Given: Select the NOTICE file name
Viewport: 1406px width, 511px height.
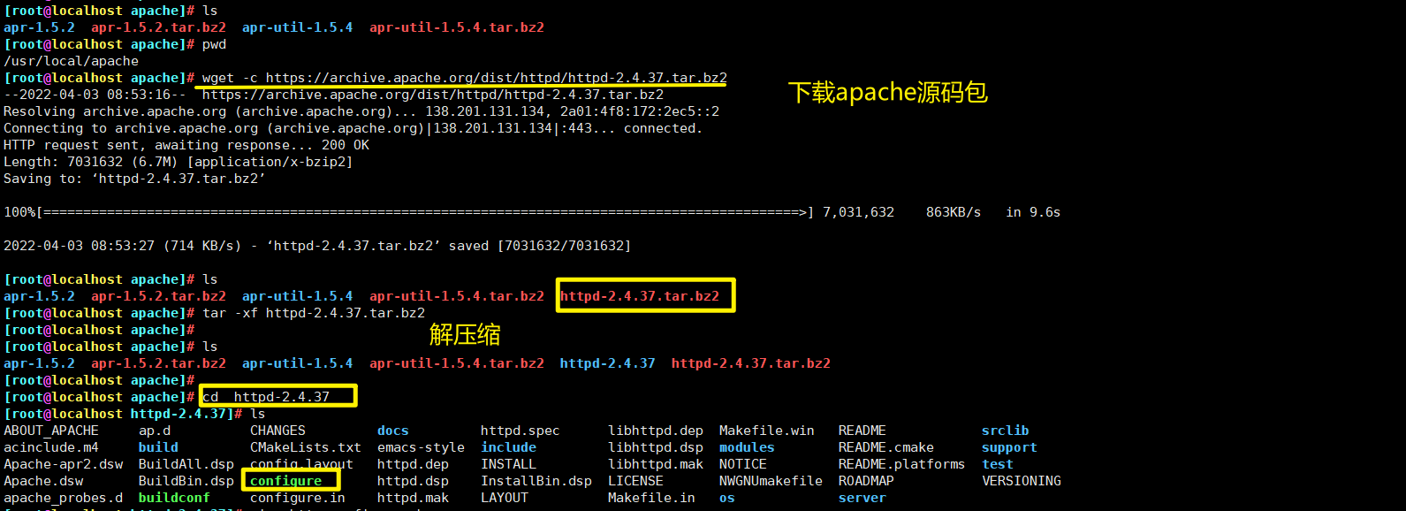Looking at the screenshot, I should click(743, 464).
